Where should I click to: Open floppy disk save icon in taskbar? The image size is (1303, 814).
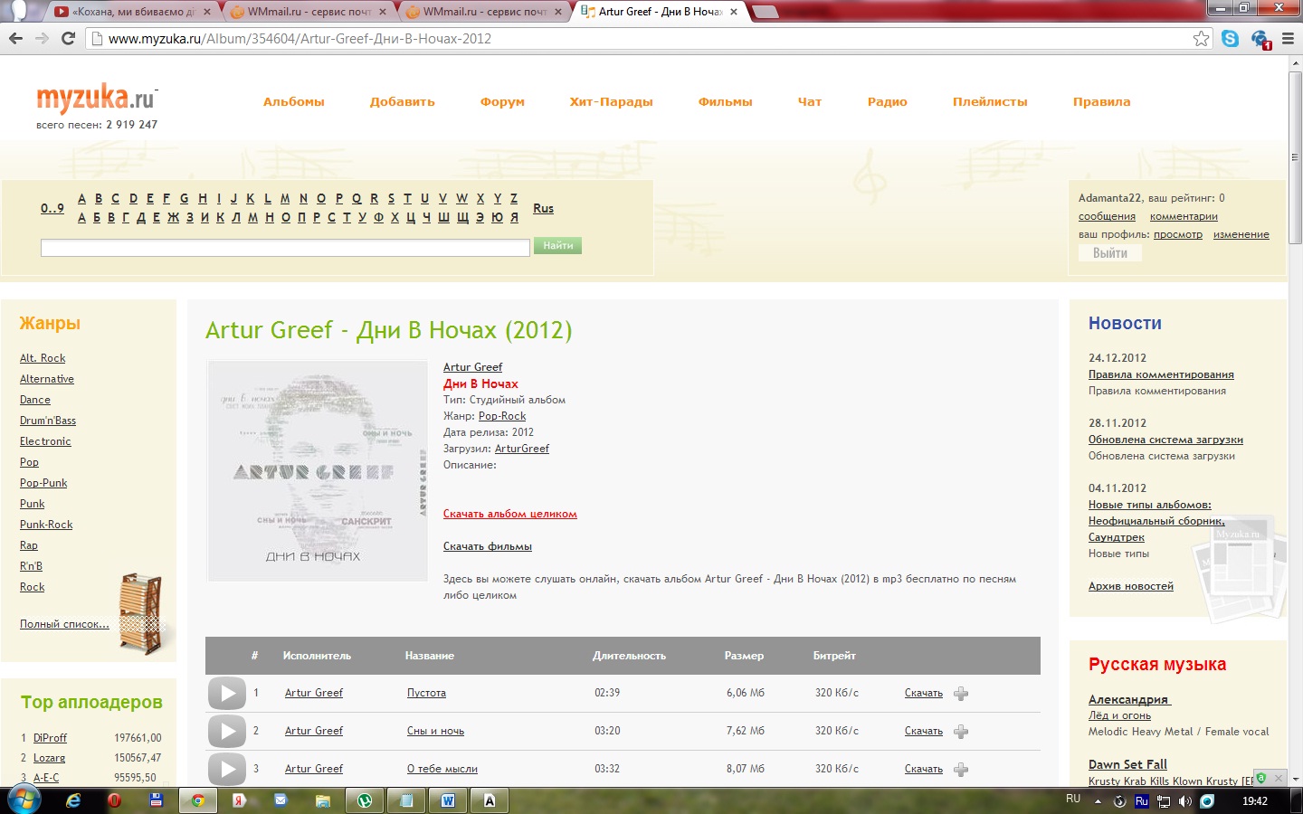coord(156,800)
